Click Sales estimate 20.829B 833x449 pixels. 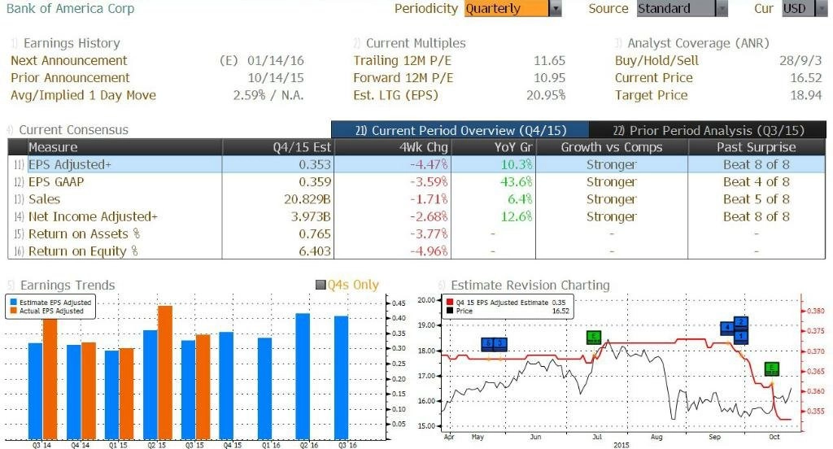click(307, 199)
